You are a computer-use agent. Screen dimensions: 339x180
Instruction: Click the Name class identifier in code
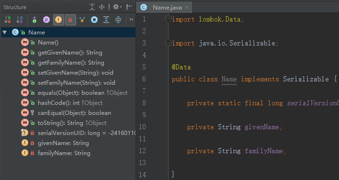[x=229, y=79]
